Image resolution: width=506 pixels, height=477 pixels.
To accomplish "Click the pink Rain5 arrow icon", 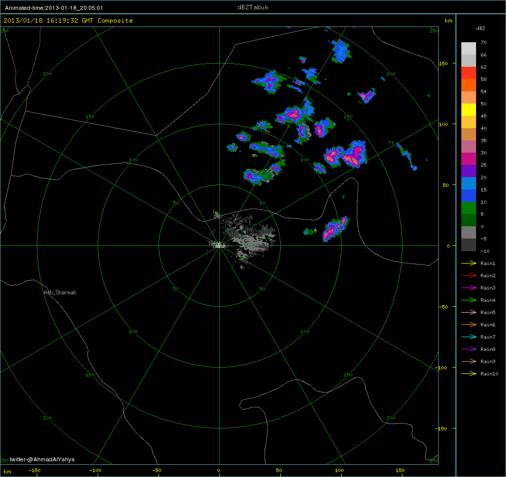I will (469, 313).
